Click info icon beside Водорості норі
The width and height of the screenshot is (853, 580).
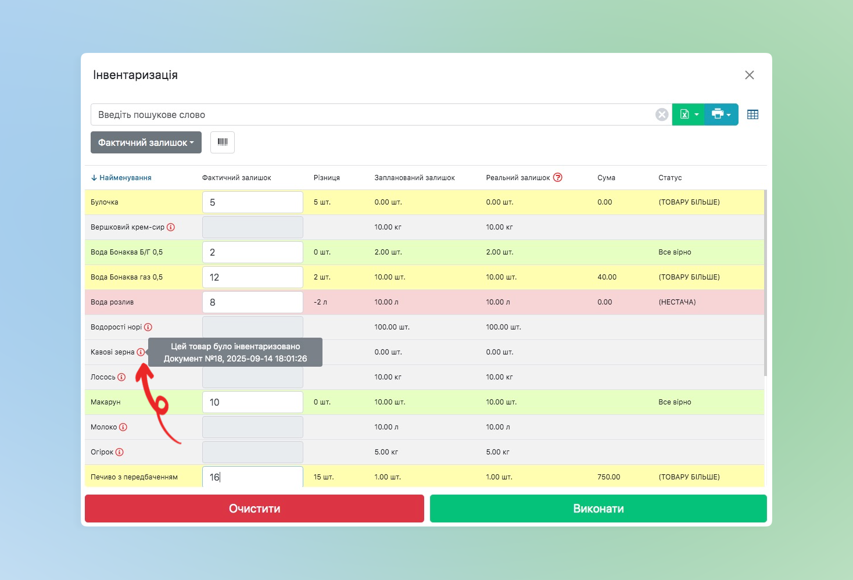[148, 327]
